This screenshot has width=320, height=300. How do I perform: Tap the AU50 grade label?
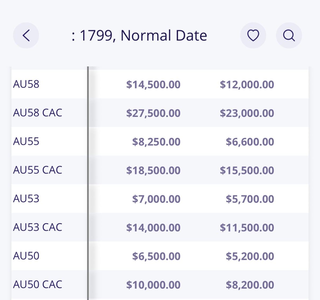pos(26,256)
